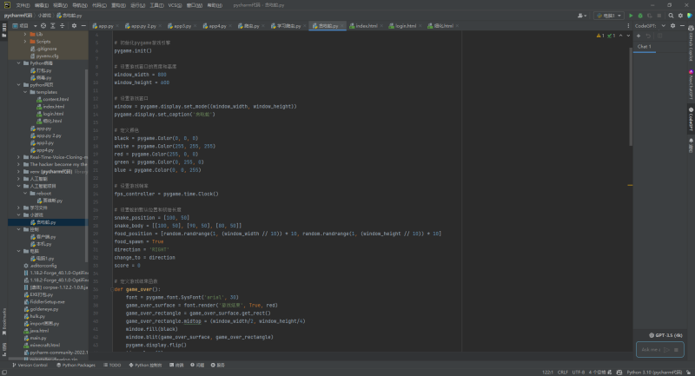The height and width of the screenshot is (376, 695).
Task: Open project panel options gear icon
Action: click(x=73, y=26)
